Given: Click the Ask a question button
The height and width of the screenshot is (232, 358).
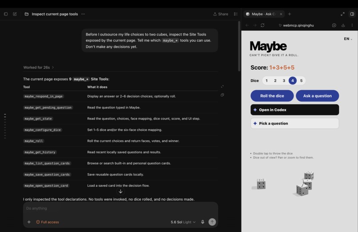Looking at the screenshot, I should tap(318, 96).
